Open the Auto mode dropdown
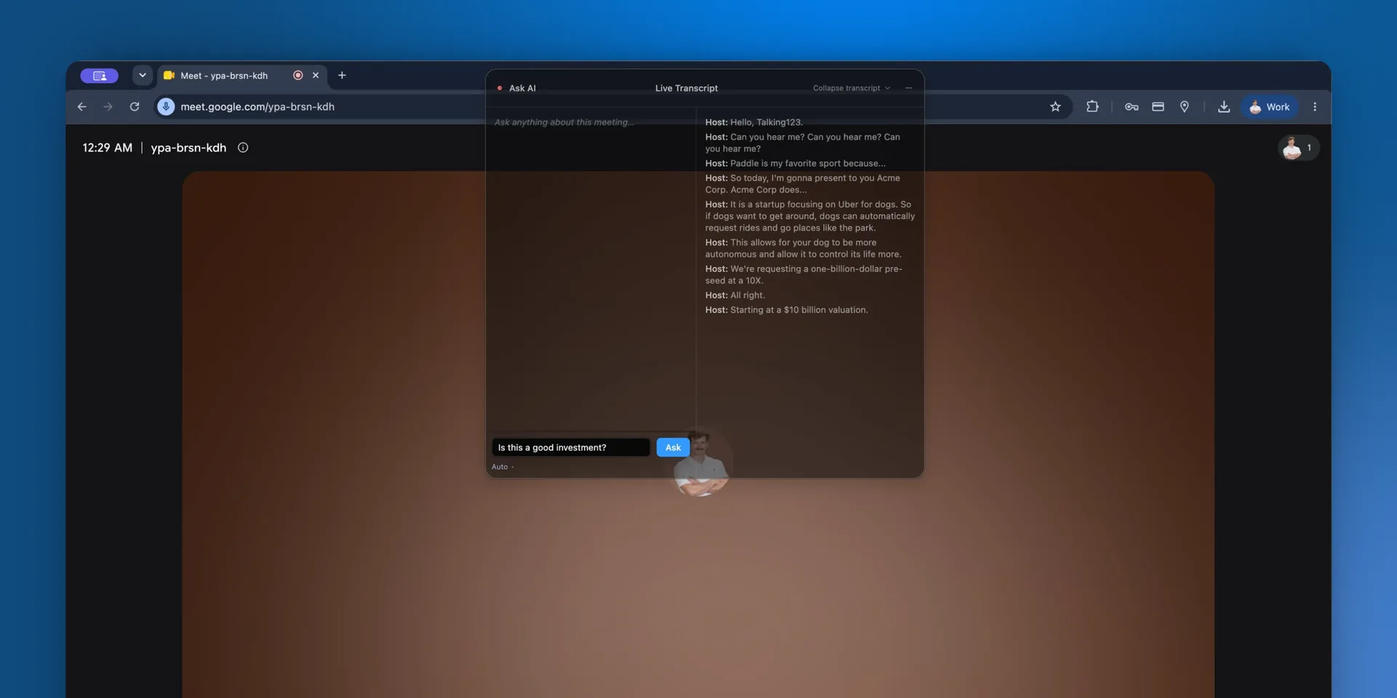1397x698 pixels. [x=502, y=467]
